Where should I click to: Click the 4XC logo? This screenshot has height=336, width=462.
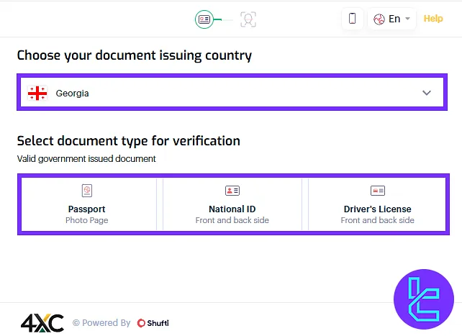42,323
